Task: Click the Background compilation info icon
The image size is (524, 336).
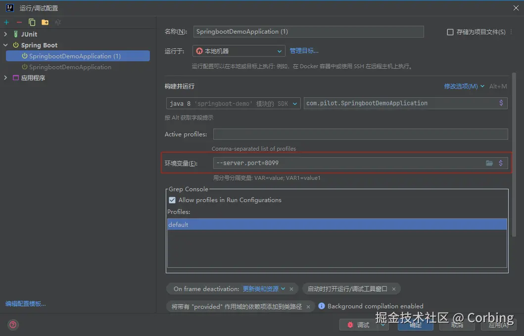Action: pyautogui.click(x=322, y=306)
